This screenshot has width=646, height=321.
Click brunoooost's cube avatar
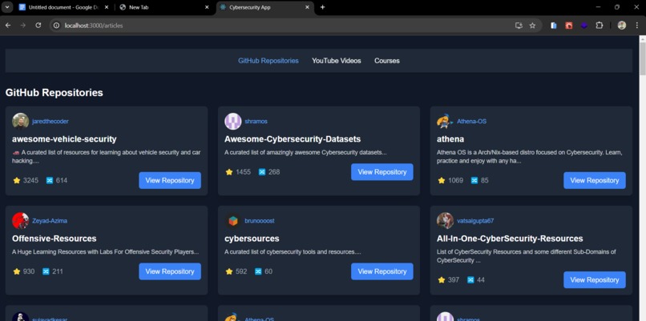coord(232,221)
